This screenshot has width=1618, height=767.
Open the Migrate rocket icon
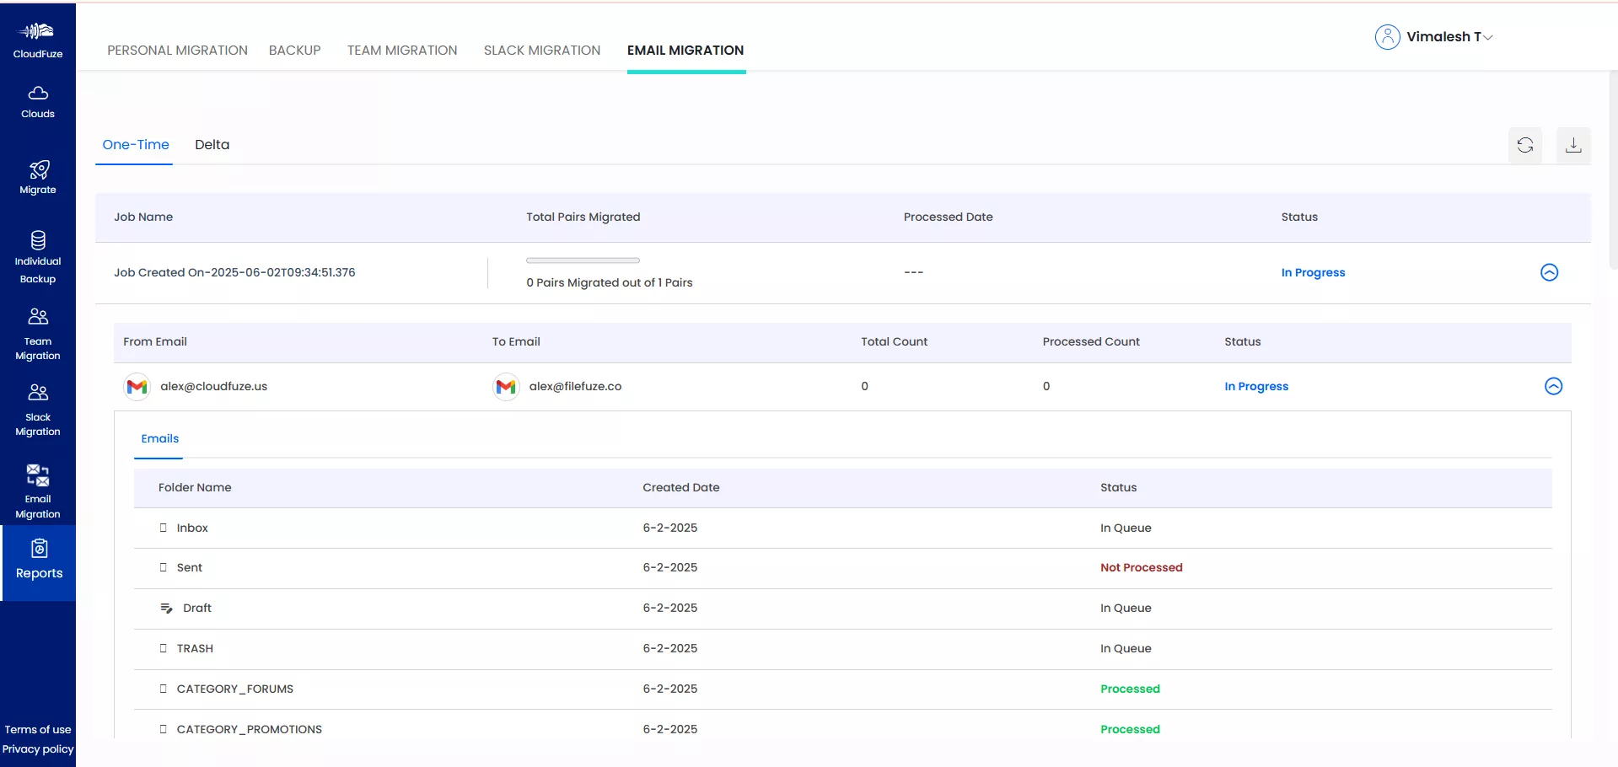point(39,169)
